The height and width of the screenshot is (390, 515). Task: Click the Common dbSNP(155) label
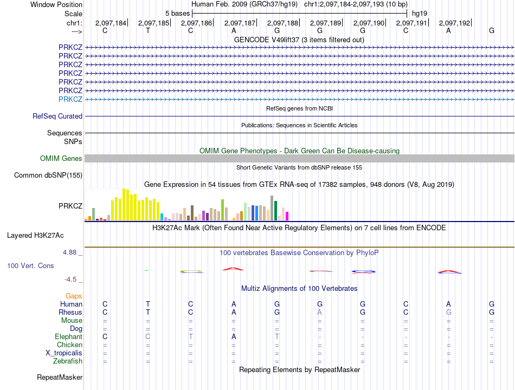(x=48, y=175)
